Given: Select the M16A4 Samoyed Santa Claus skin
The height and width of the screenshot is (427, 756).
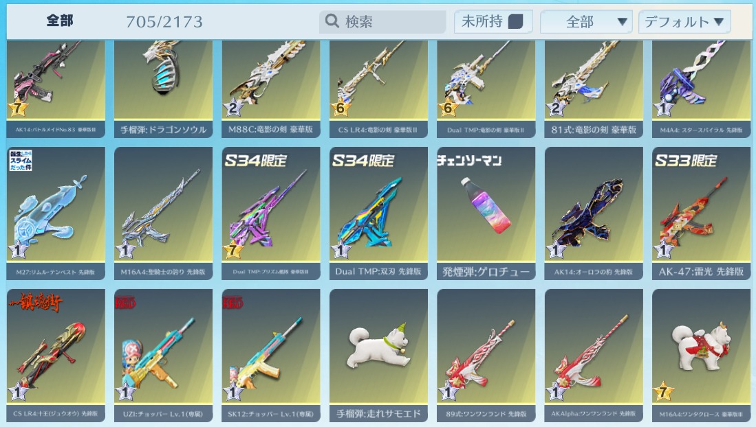Looking at the screenshot, I should point(701,356).
